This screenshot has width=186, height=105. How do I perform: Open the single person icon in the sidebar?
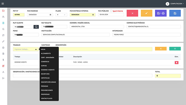3,72
